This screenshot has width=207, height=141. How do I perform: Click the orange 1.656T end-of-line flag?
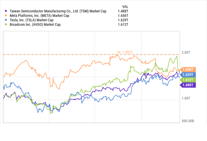(x=189, y=69)
